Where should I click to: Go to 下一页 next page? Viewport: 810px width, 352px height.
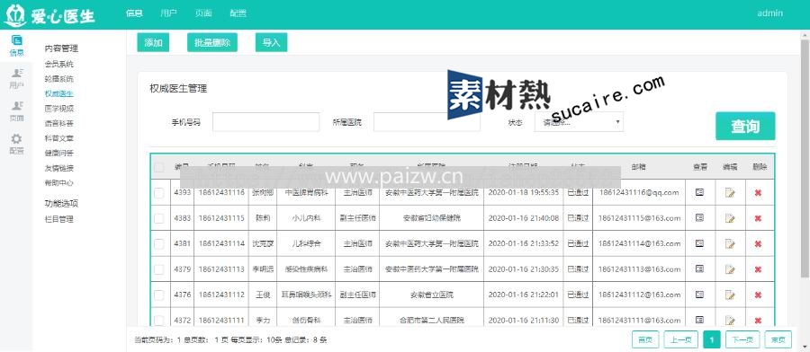(742, 339)
